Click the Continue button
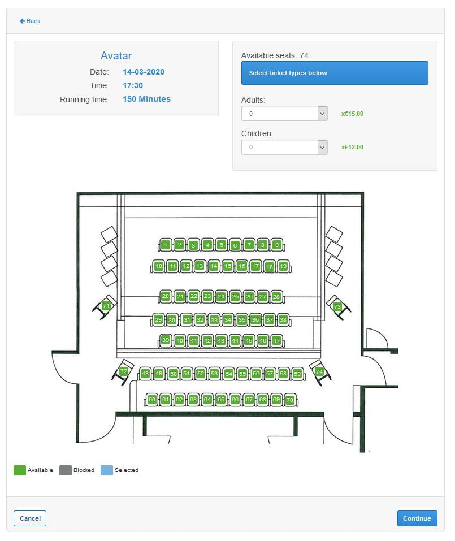This screenshot has height=541, width=455. (417, 518)
